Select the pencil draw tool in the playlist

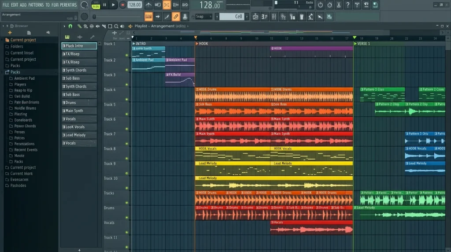79,26
